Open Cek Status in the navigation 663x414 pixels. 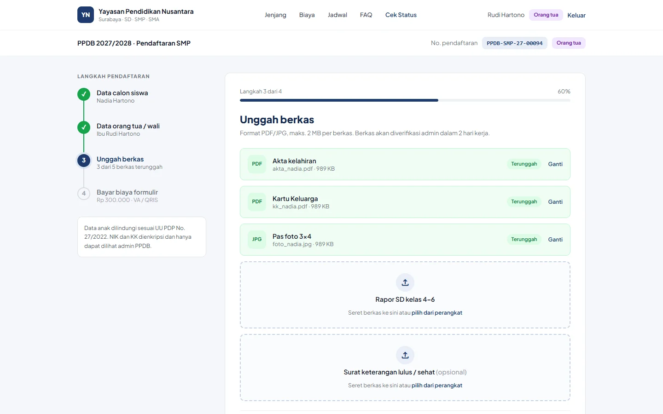[401, 15]
